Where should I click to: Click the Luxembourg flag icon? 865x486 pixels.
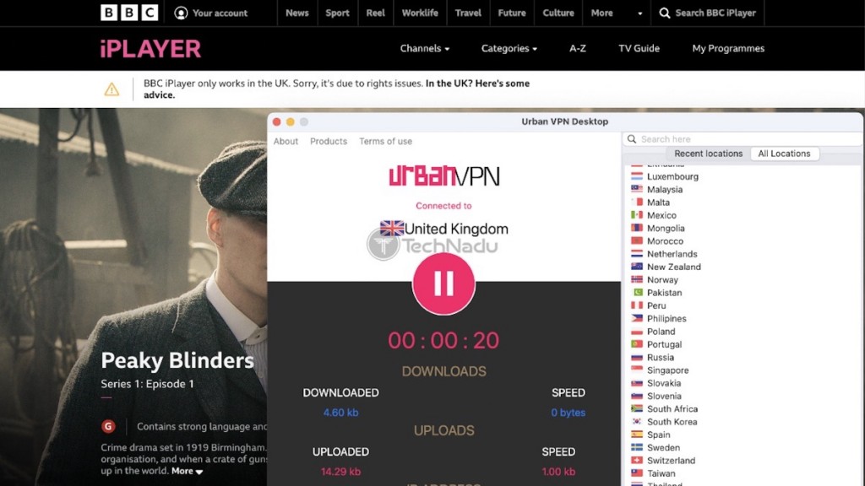[x=637, y=176]
